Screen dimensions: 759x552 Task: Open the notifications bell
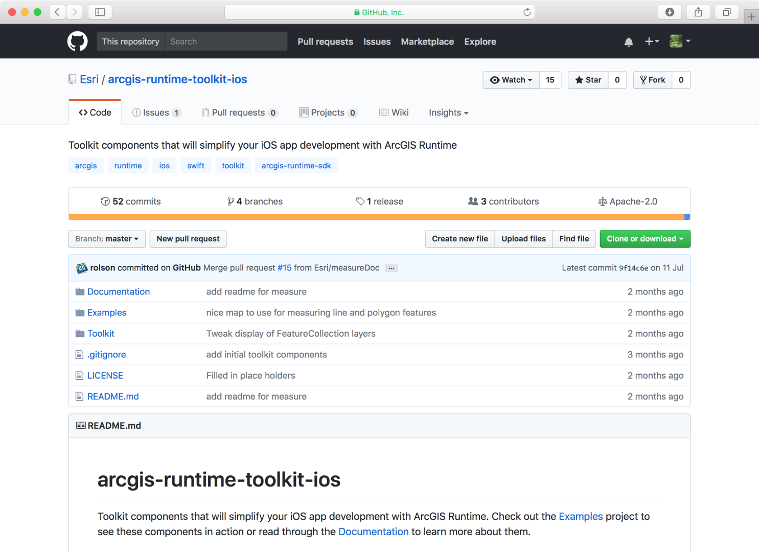[629, 42]
